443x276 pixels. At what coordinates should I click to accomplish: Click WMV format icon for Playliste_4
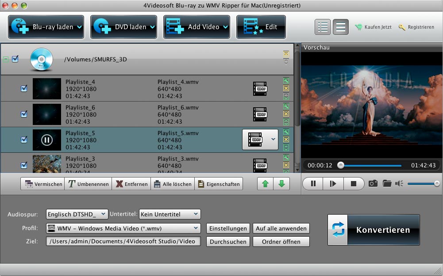point(260,89)
